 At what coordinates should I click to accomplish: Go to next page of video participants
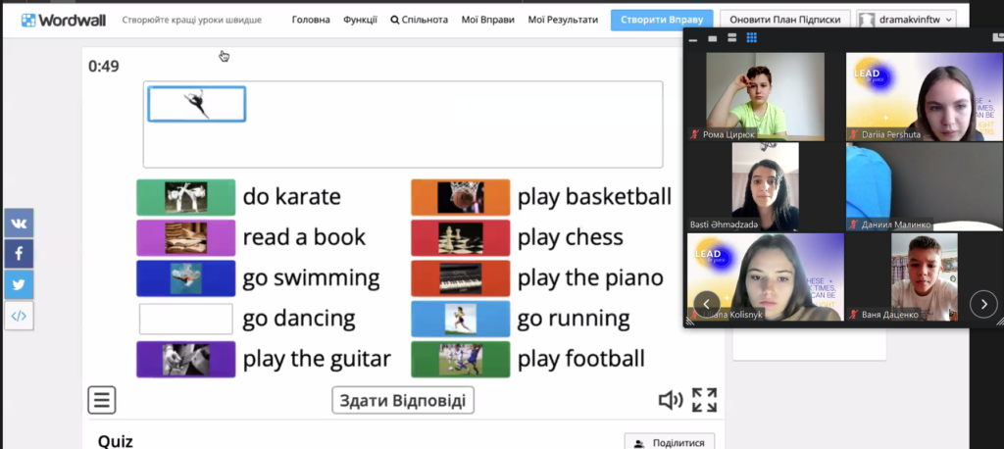983,304
